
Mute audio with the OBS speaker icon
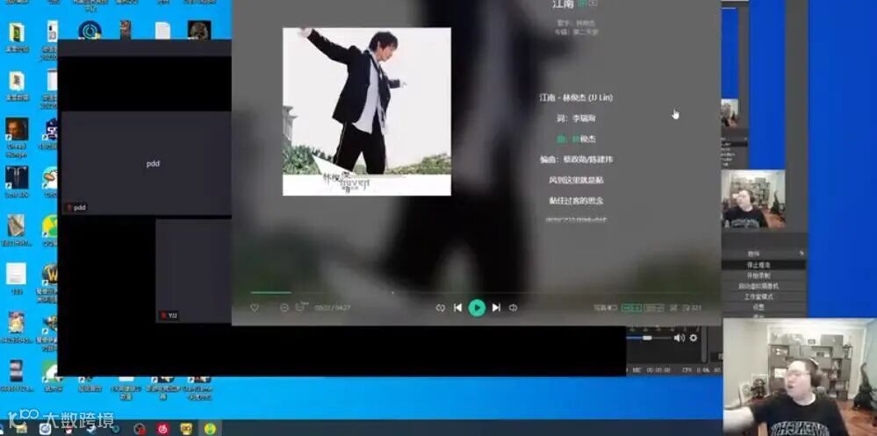(679, 338)
